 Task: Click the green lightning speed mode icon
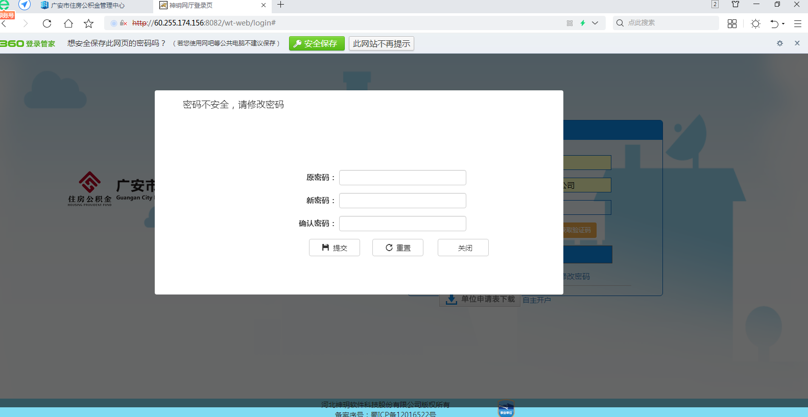[x=583, y=23]
